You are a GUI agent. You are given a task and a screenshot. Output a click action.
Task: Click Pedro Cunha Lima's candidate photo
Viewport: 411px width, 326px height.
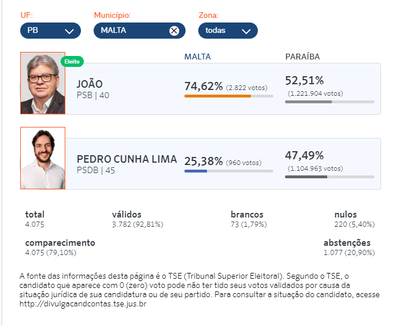pos(43,158)
